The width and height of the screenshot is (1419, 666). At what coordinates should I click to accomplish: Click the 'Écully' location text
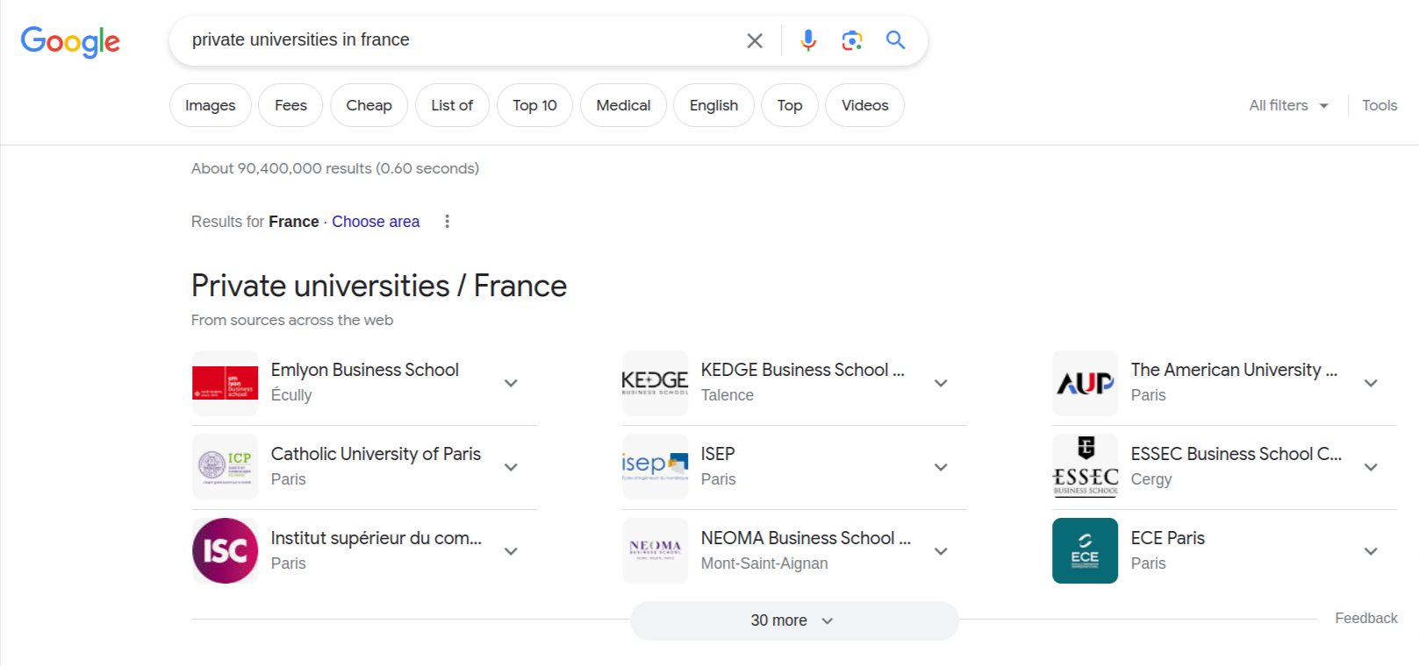click(291, 394)
